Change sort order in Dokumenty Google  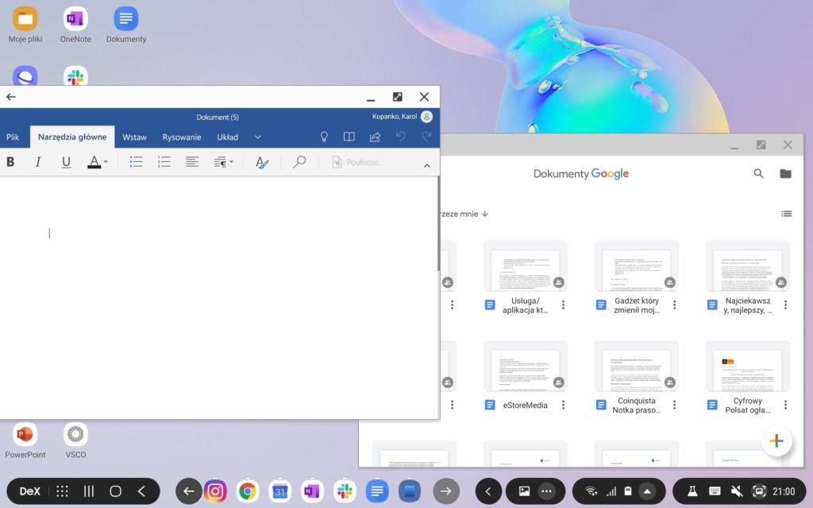click(463, 214)
